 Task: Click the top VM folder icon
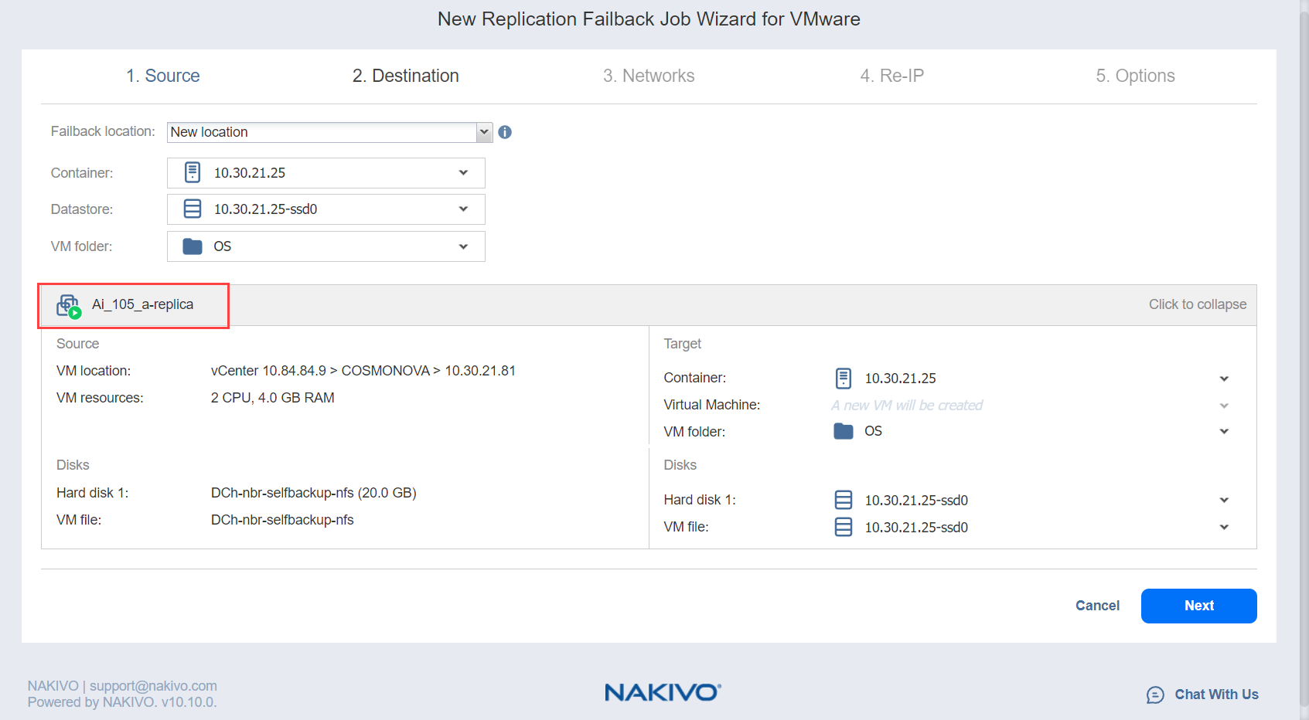193,246
